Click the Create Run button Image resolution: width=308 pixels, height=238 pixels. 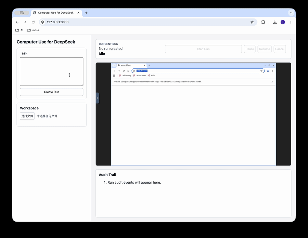click(51, 92)
